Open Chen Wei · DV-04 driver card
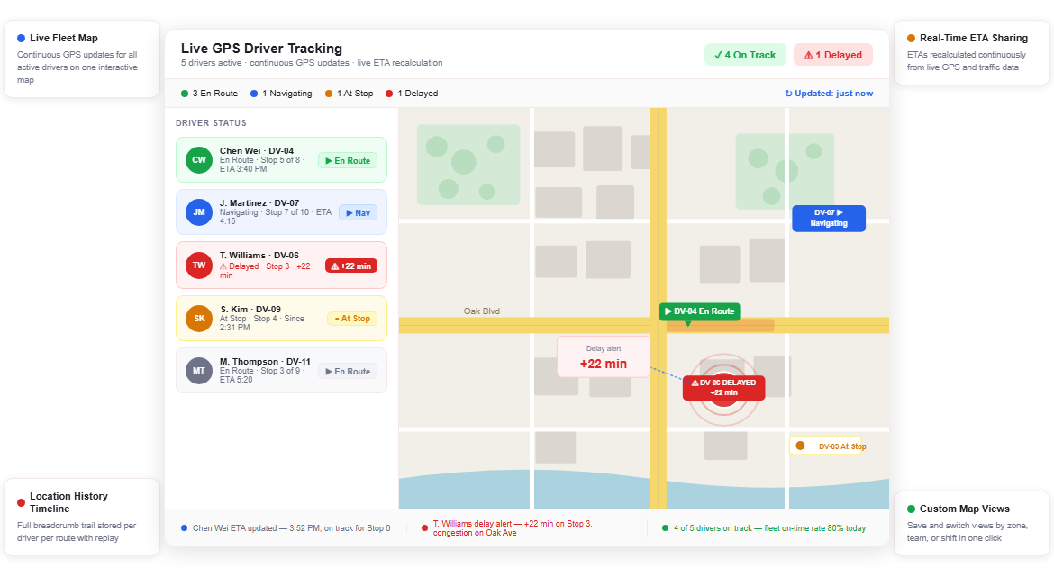The height and width of the screenshot is (576, 1054). 281,160
